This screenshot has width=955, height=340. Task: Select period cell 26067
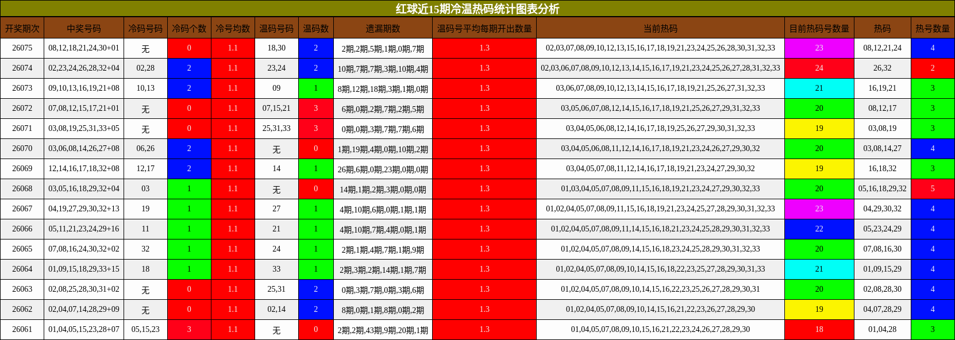point(22,209)
